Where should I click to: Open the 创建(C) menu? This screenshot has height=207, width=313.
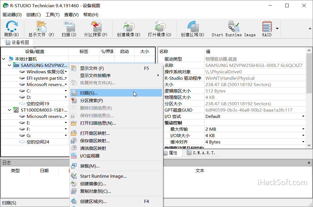[33, 14]
